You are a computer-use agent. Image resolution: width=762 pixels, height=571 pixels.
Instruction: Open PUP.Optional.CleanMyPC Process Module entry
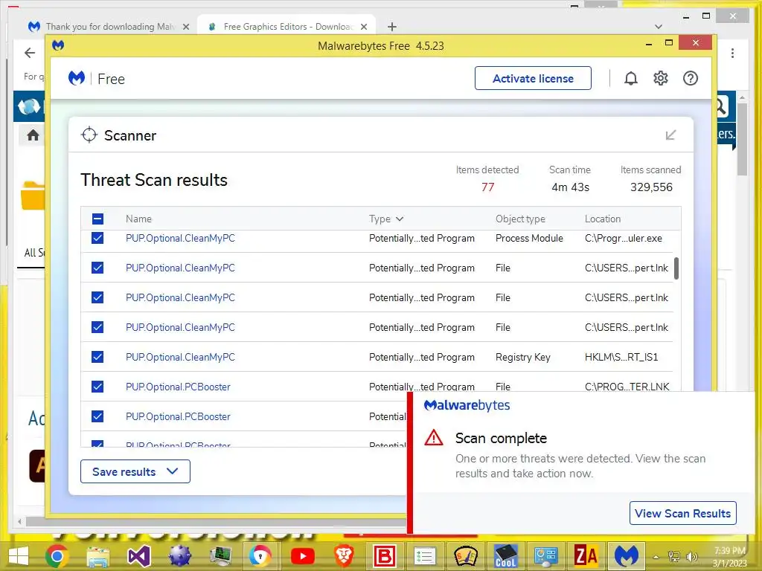coord(180,238)
